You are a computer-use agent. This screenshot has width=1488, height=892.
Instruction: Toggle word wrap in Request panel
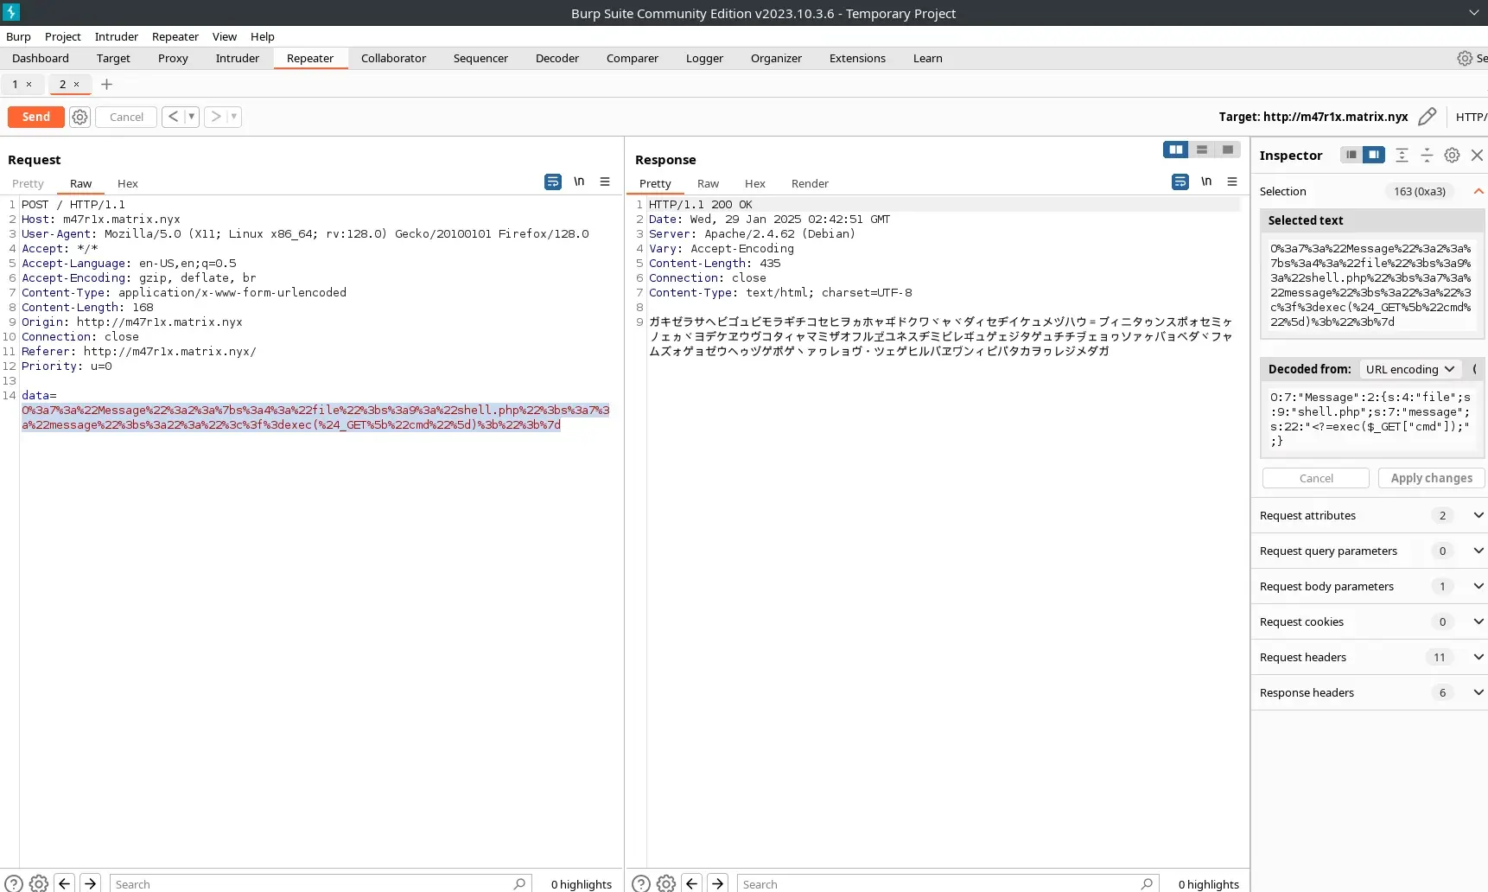(x=553, y=182)
